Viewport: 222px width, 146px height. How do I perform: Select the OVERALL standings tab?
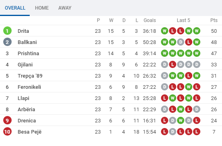[x=15, y=8]
